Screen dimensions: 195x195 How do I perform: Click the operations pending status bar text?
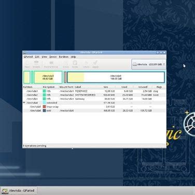[x=35, y=146]
